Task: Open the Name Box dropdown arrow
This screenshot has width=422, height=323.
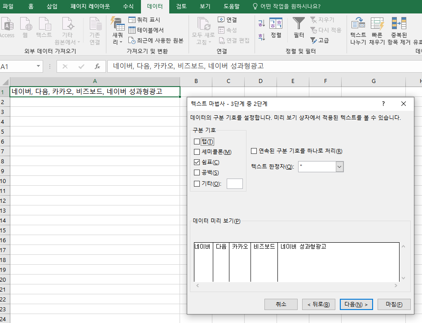Action: (38, 66)
